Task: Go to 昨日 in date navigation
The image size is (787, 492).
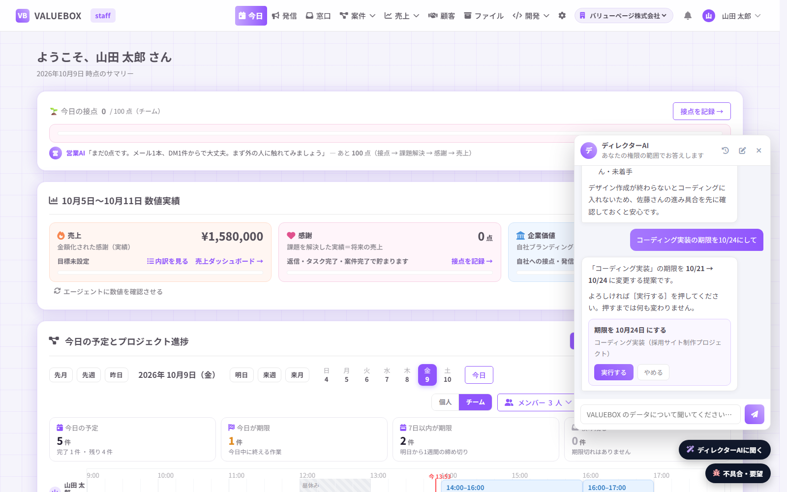Action: pyautogui.click(x=117, y=375)
